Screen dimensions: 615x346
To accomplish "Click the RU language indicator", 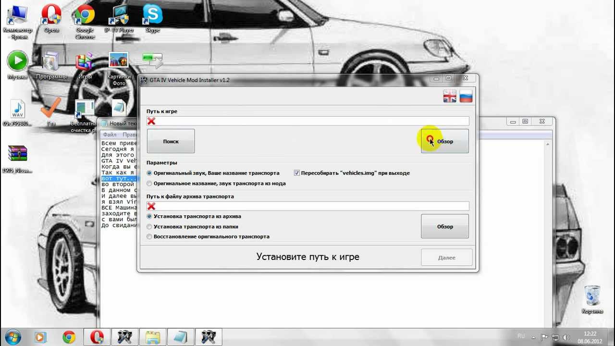I will (521, 336).
